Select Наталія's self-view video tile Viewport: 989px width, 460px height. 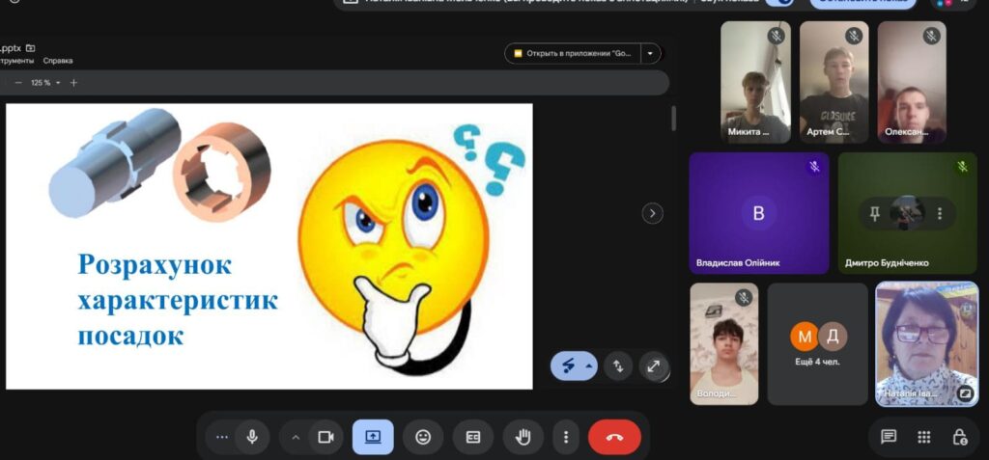[x=927, y=343]
